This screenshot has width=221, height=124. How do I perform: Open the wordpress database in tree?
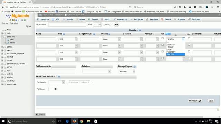tap(11, 84)
